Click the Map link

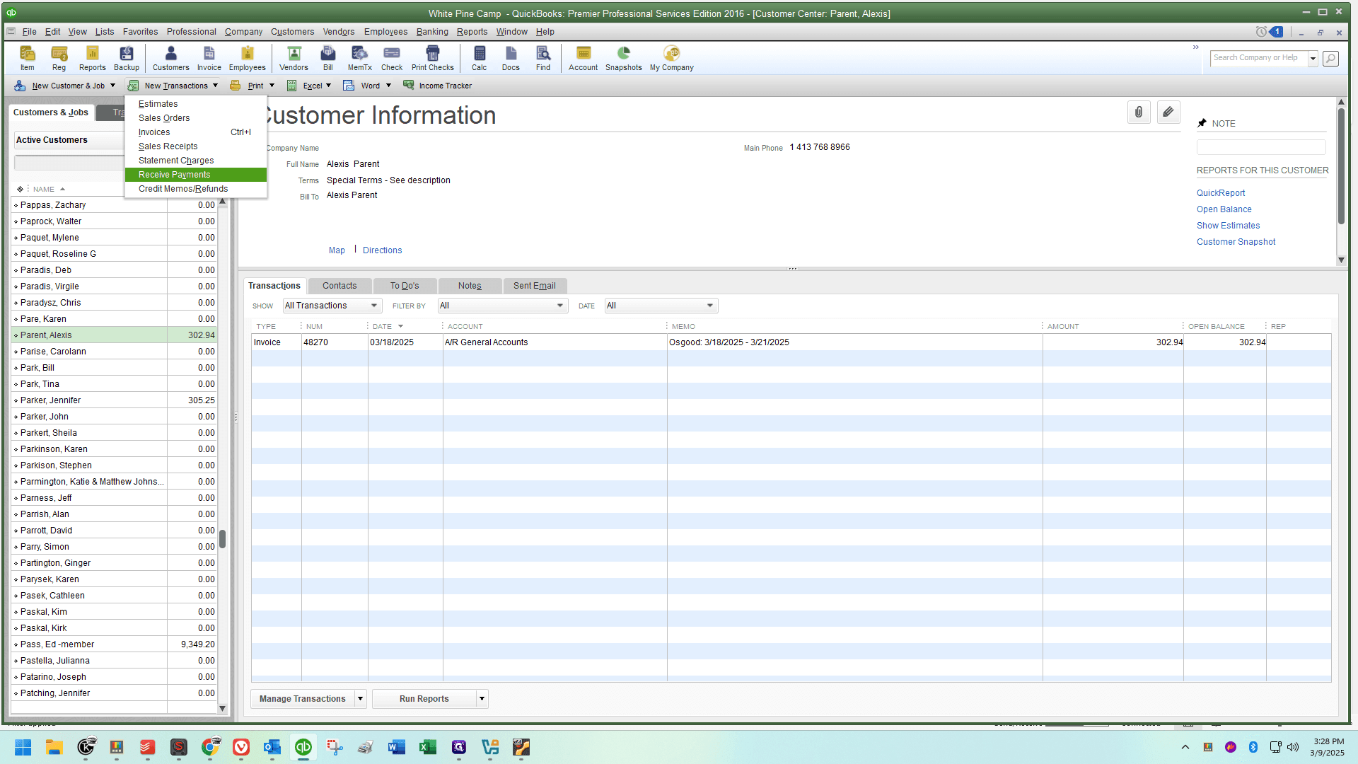point(337,250)
